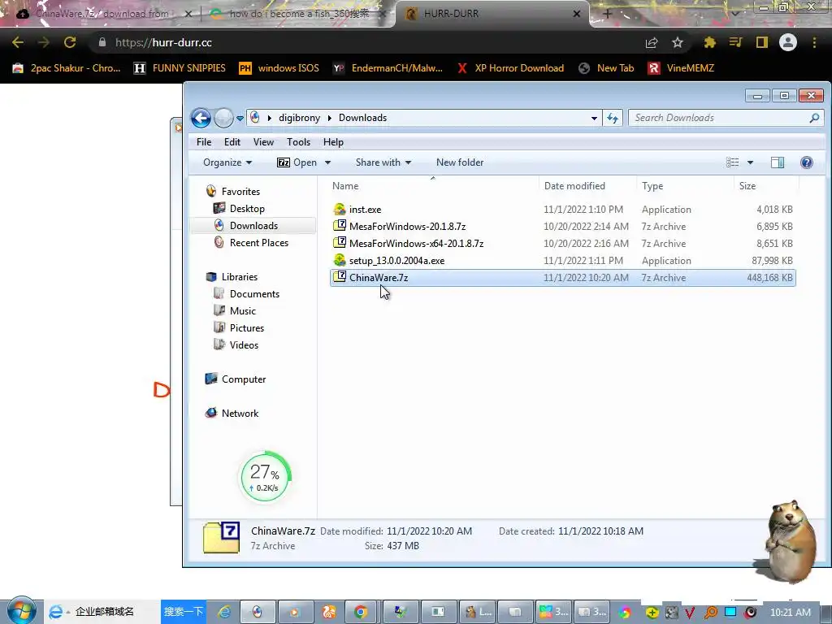Open XP Horror Download bookmark
This screenshot has width=832, height=624.
coord(510,68)
